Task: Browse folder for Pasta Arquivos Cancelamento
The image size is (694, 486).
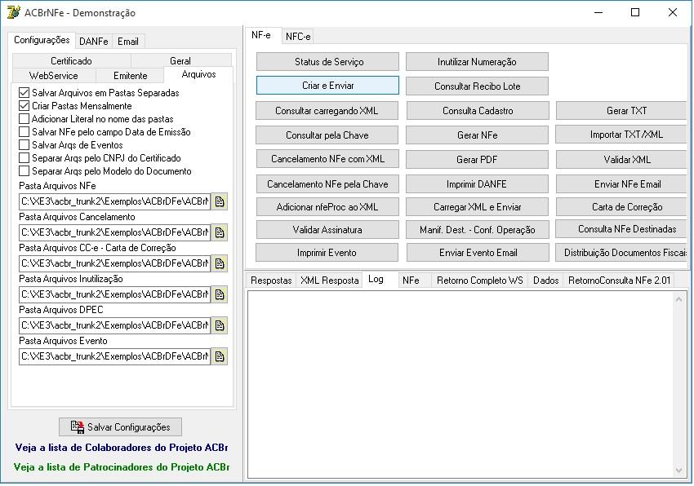Action: click(x=220, y=232)
